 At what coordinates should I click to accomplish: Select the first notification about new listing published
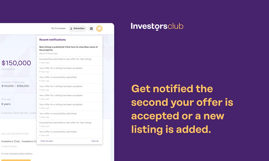click(x=69, y=48)
